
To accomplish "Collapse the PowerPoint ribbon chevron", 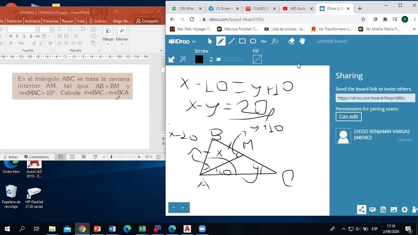I will coord(161,51).
